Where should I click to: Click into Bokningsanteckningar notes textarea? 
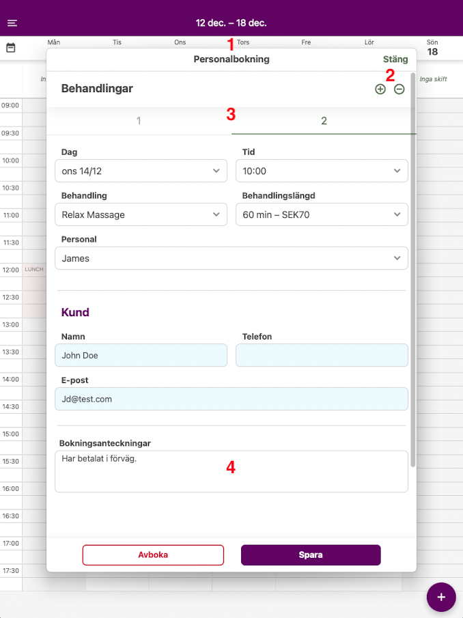(231, 471)
